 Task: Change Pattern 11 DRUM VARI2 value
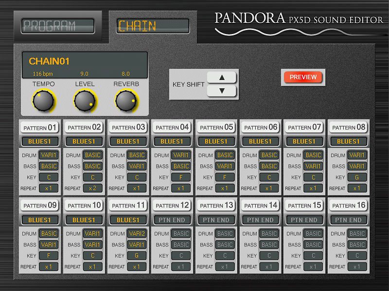coord(137,234)
